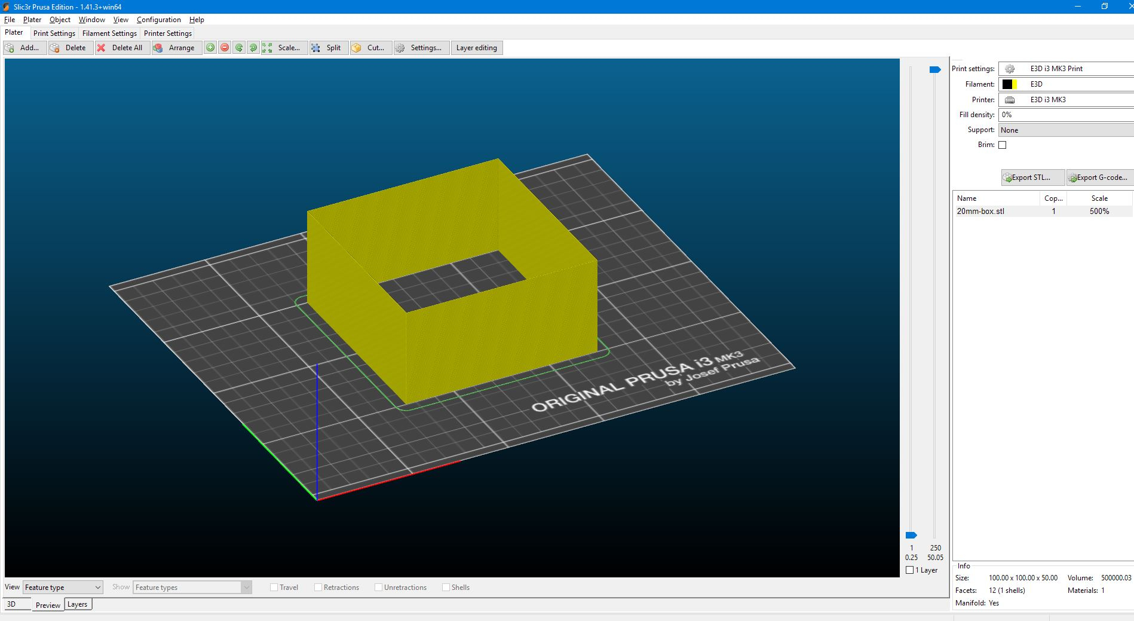
Task: Click the Add... object toolbar button
Action: click(x=24, y=48)
